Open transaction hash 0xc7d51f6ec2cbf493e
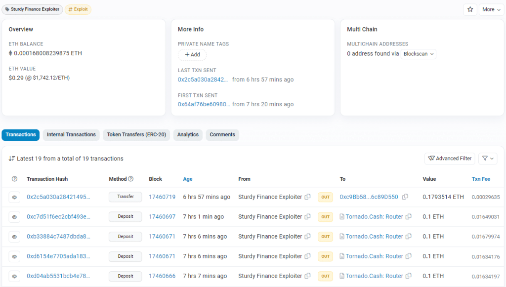This screenshot has width=506, height=287. coord(58,217)
